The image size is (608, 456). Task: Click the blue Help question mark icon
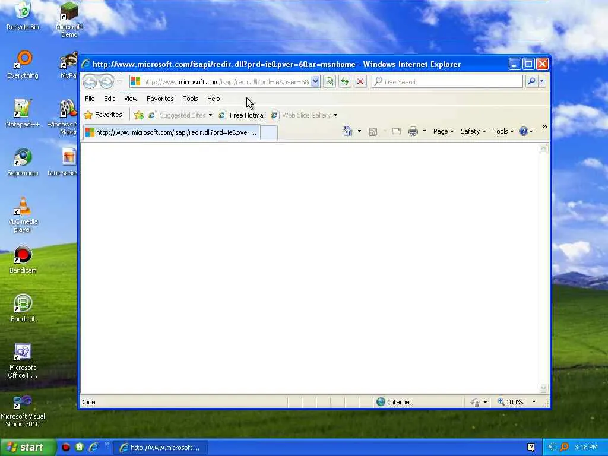click(x=523, y=131)
